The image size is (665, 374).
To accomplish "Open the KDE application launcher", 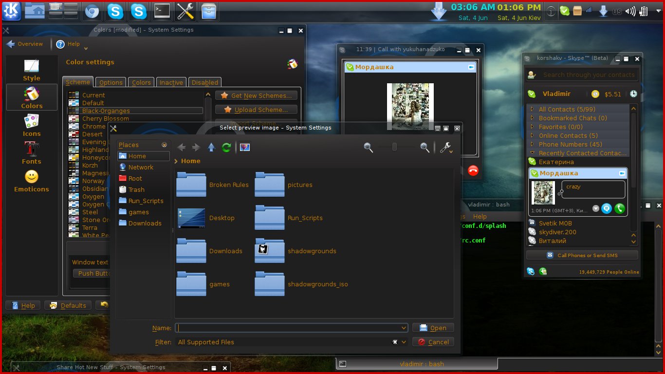I will point(11,11).
